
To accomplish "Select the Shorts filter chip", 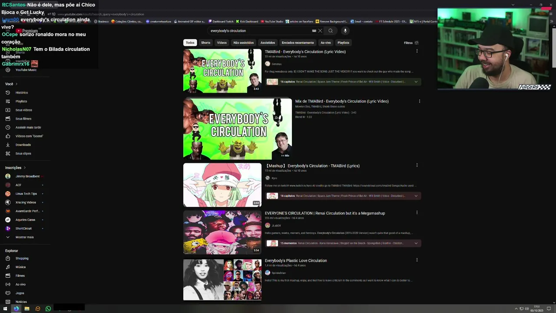I will (x=205, y=43).
